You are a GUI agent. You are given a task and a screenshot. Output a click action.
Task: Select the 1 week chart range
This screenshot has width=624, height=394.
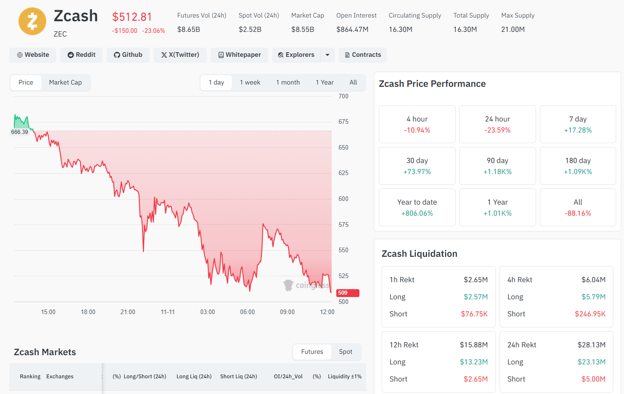pyautogui.click(x=250, y=83)
